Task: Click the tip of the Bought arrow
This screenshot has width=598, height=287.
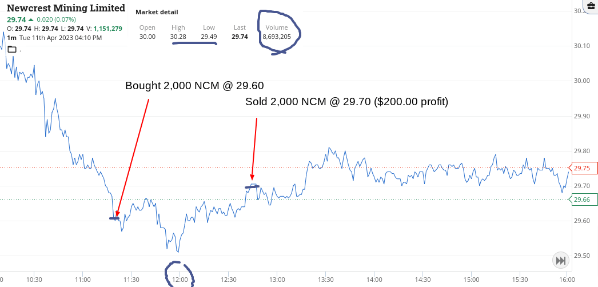Action: coord(116,216)
